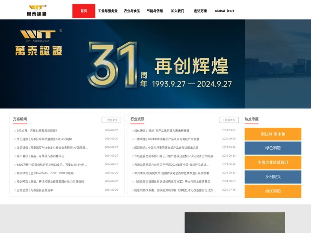Click 查看更多 in 行业资讯 section
The image size is (311, 233).
pyautogui.click(x=228, y=120)
